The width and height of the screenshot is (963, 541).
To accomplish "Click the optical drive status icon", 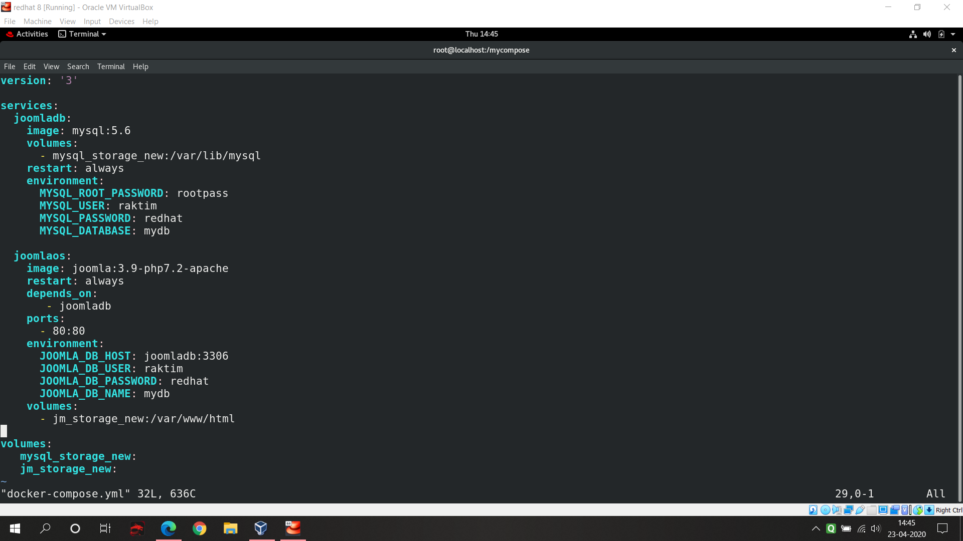I will [825, 510].
